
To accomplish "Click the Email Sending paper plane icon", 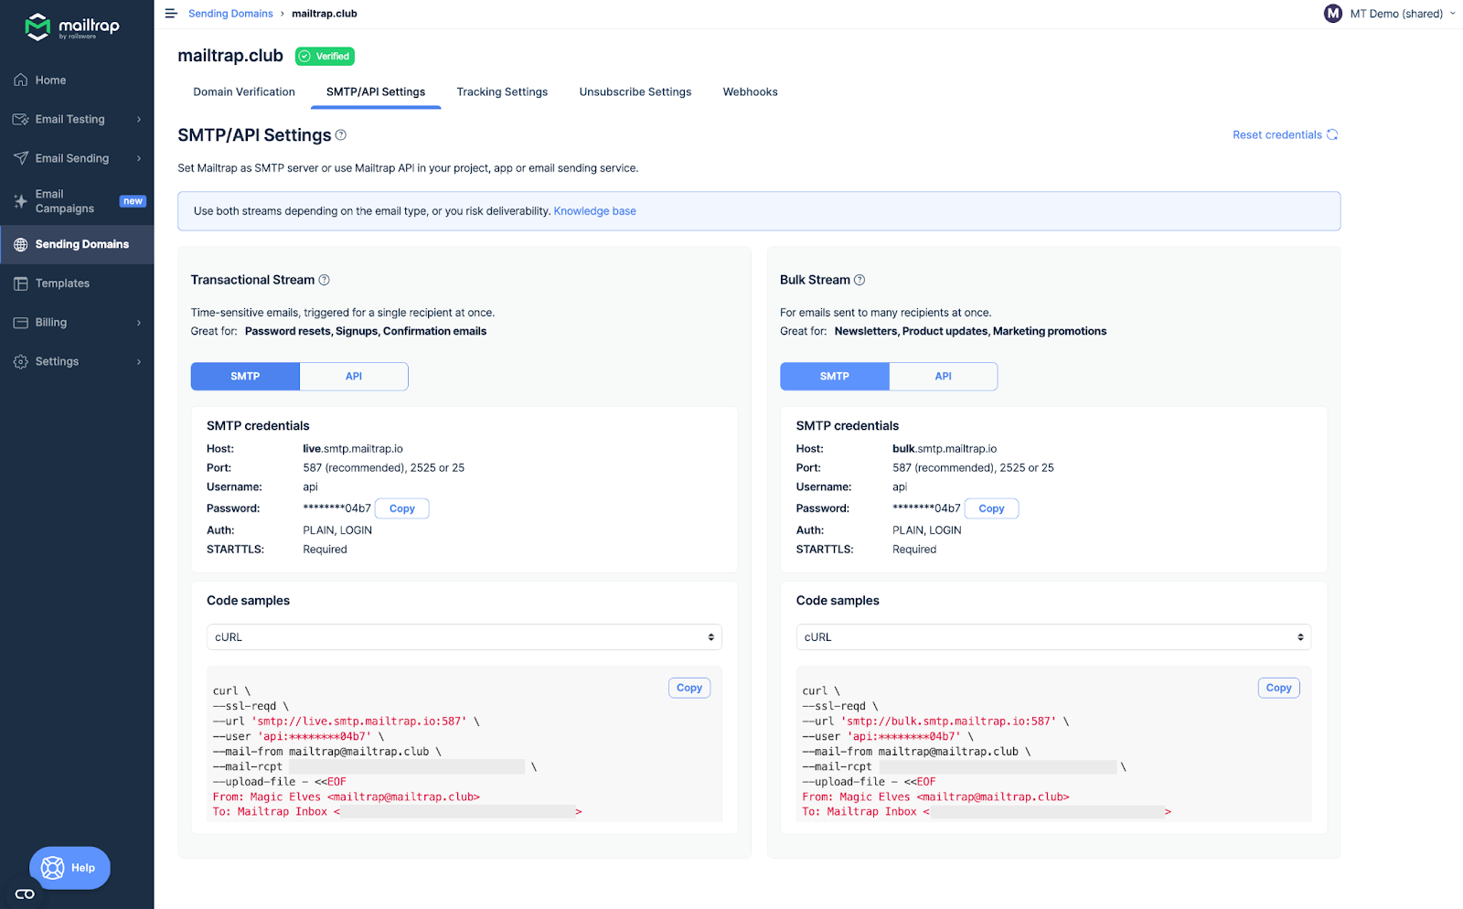I will [x=21, y=158].
